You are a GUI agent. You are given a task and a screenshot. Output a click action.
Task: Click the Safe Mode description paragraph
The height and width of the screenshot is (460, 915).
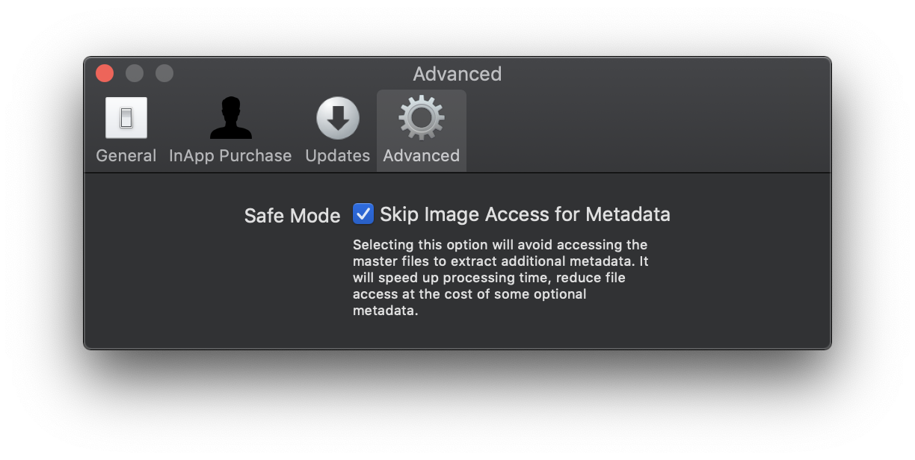501,278
